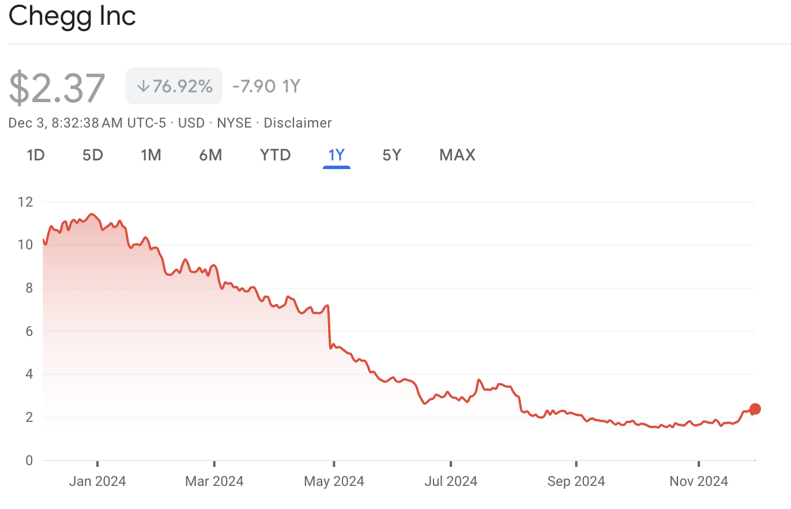This screenshot has height=509, width=791.
Task: Open the Disclaimer link
Action: (x=297, y=123)
